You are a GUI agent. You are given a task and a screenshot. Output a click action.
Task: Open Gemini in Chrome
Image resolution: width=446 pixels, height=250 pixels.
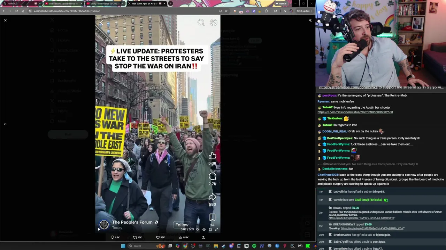281,3
